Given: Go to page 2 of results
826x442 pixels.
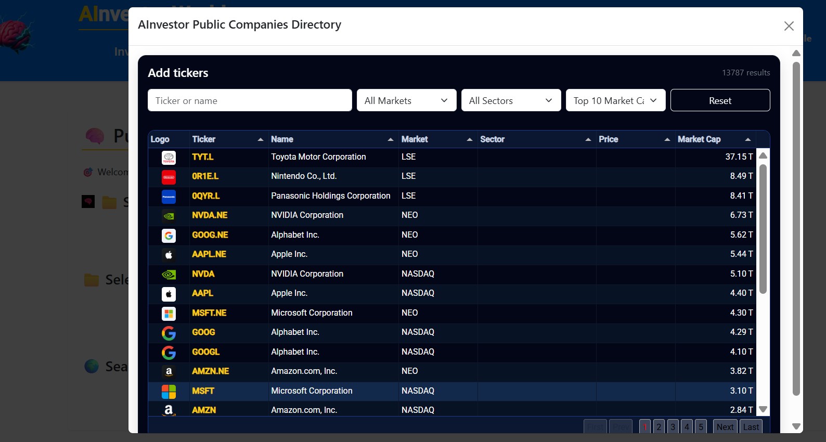Looking at the screenshot, I should pos(659,427).
